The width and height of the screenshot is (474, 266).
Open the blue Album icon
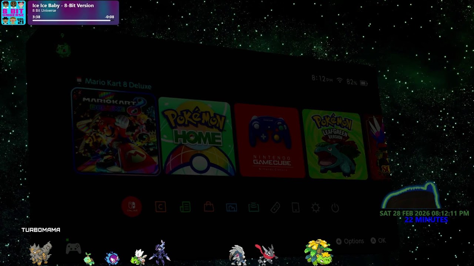pos(231,208)
